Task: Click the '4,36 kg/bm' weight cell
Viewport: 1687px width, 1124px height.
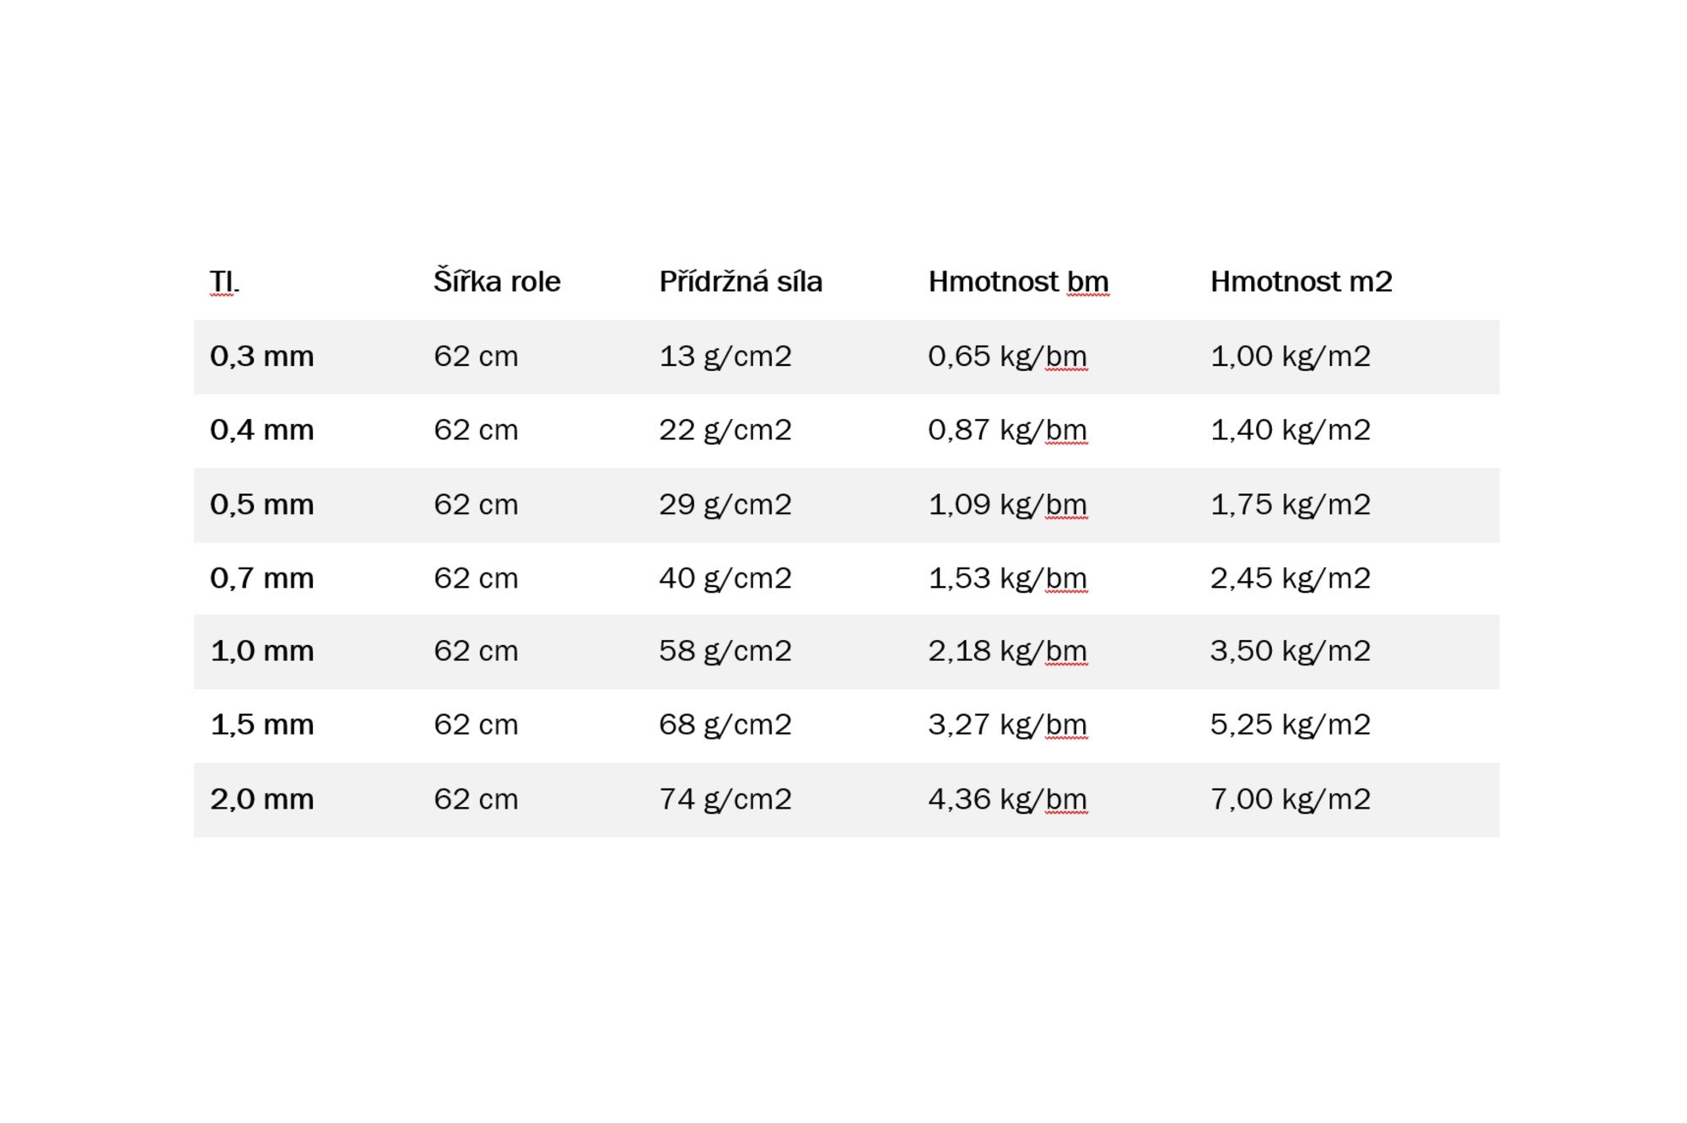Action: tap(1008, 799)
